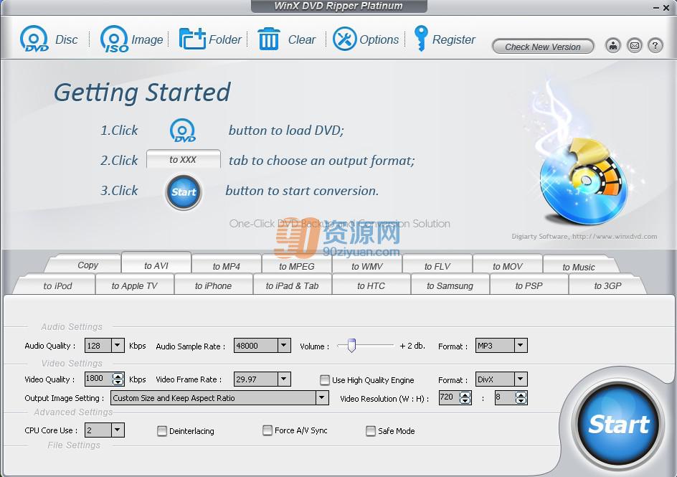Click the WinX DVD disc logo
The image size is (677, 477).
pyautogui.click(x=585, y=181)
